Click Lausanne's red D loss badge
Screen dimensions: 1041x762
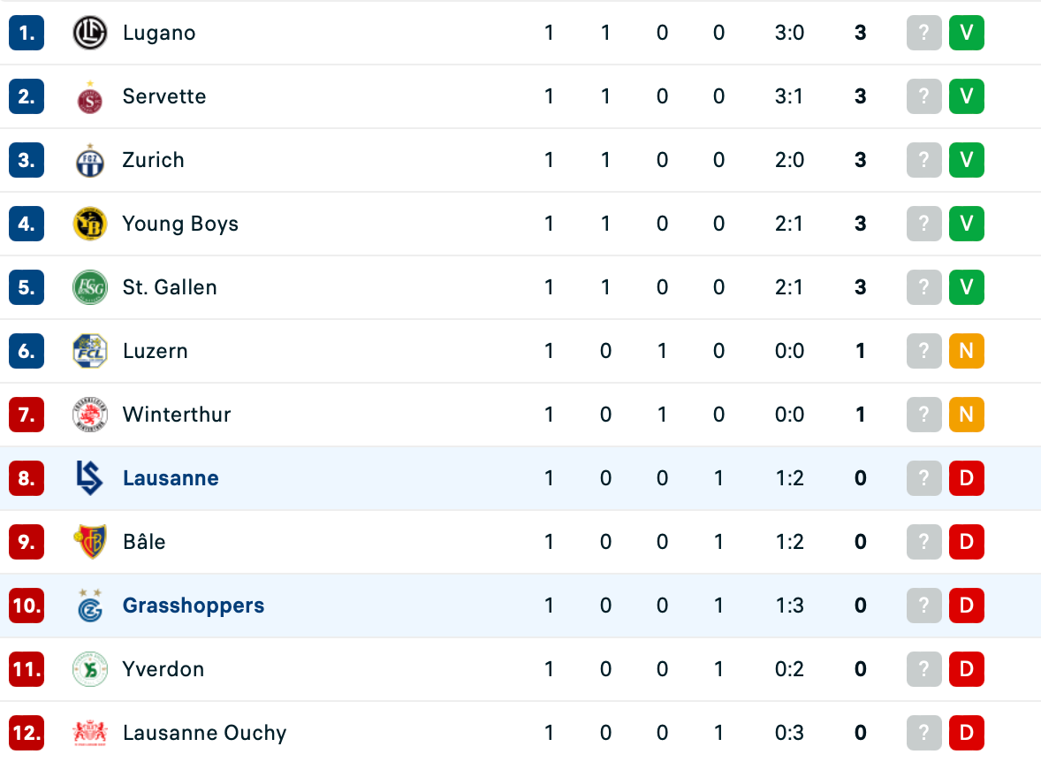[x=966, y=478]
